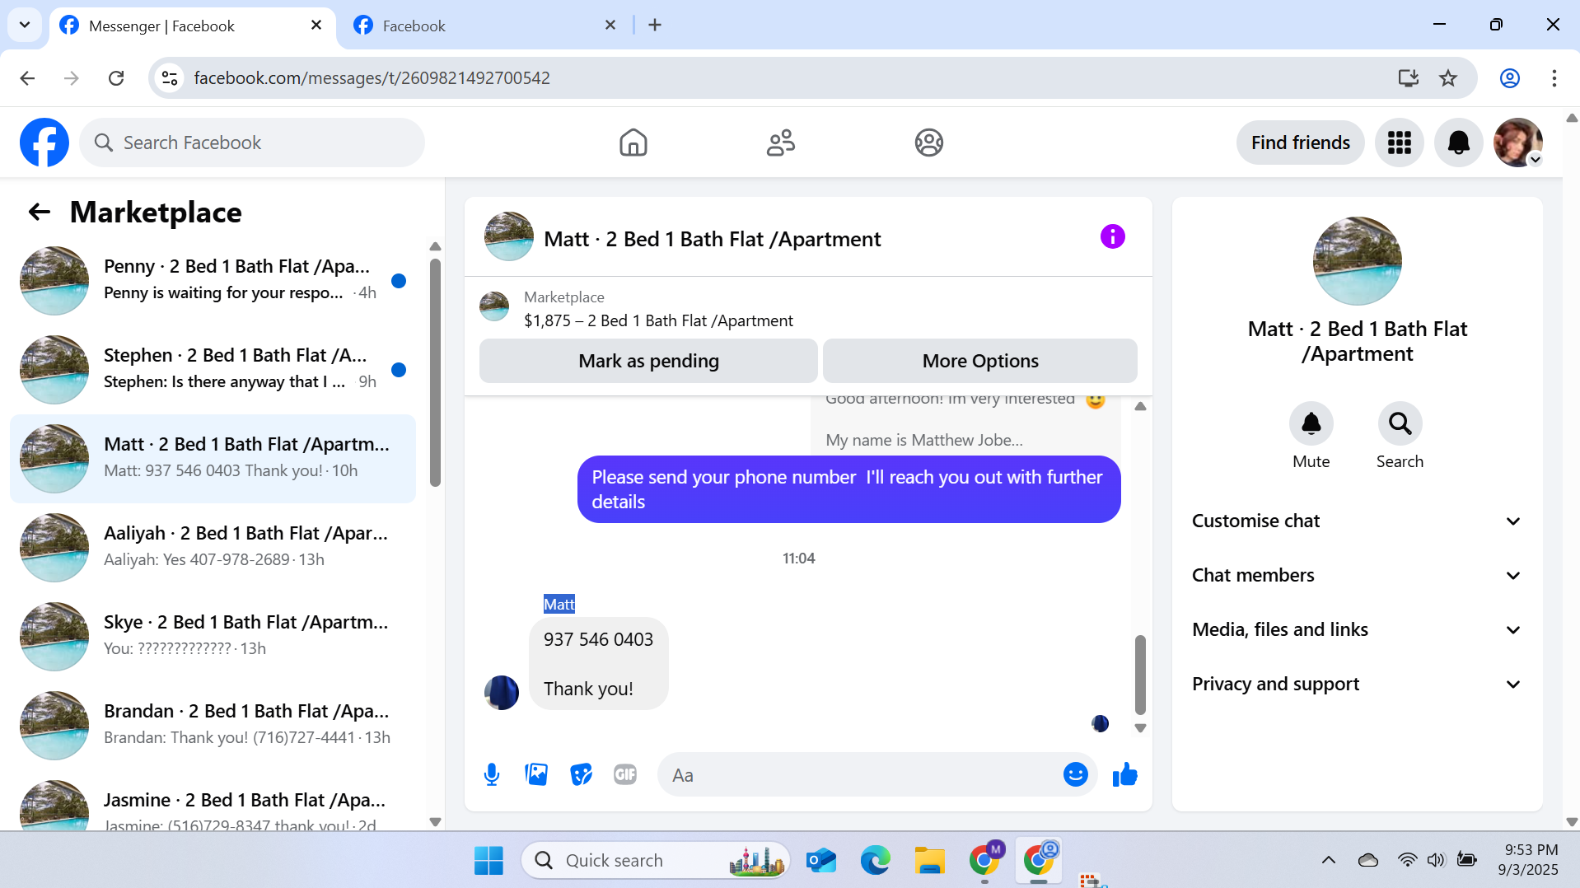Open File Explorer from the taskbar
The image size is (1580, 888).
coord(929,860)
